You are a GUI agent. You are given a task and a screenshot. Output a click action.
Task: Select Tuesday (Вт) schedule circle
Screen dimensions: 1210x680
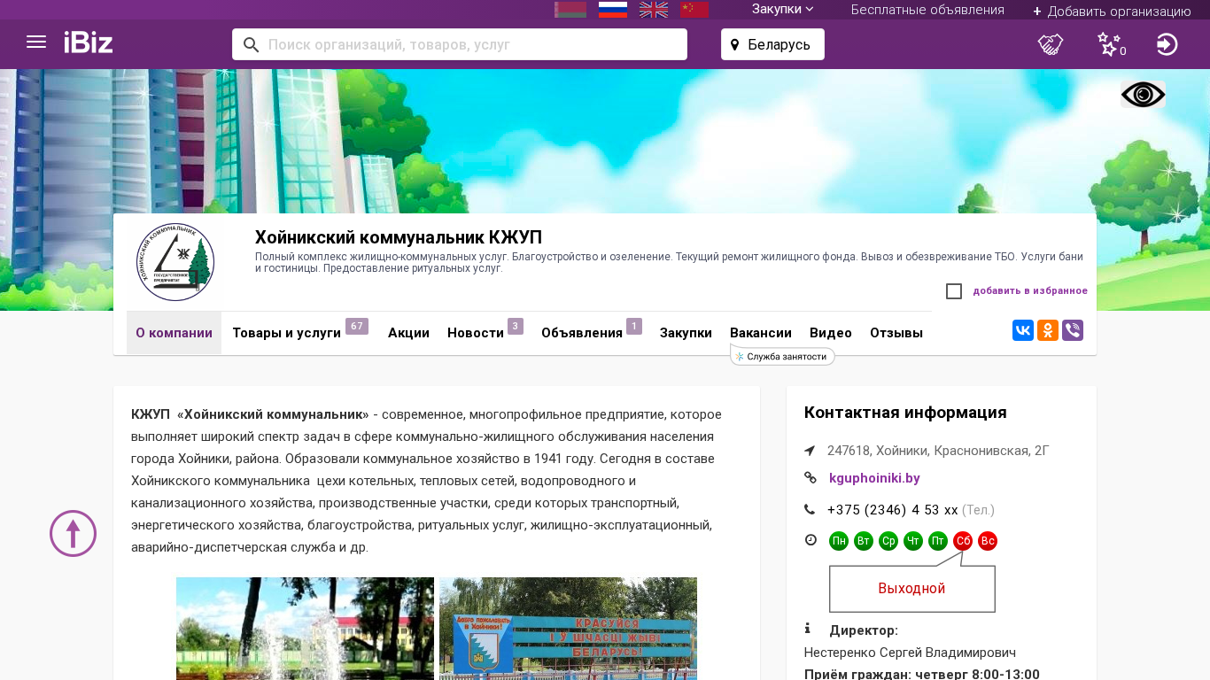(x=864, y=541)
